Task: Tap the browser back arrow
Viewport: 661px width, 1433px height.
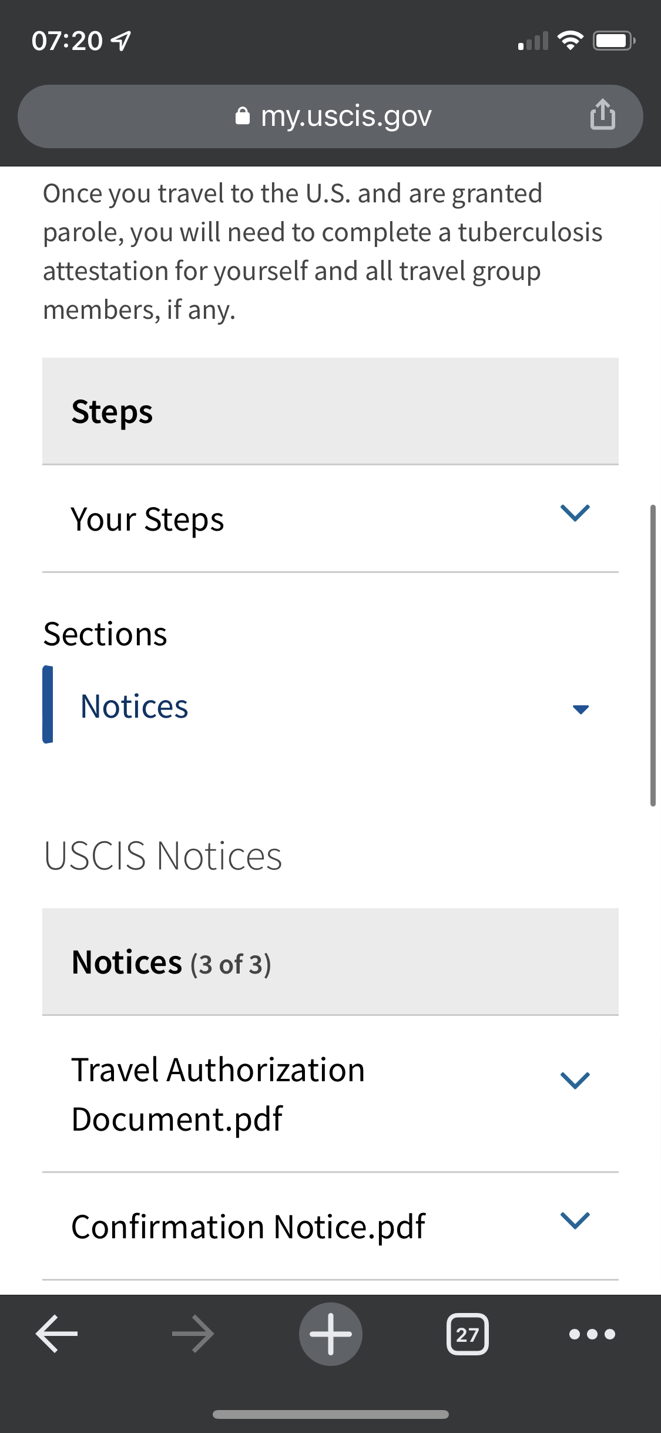Action: click(57, 1334)
